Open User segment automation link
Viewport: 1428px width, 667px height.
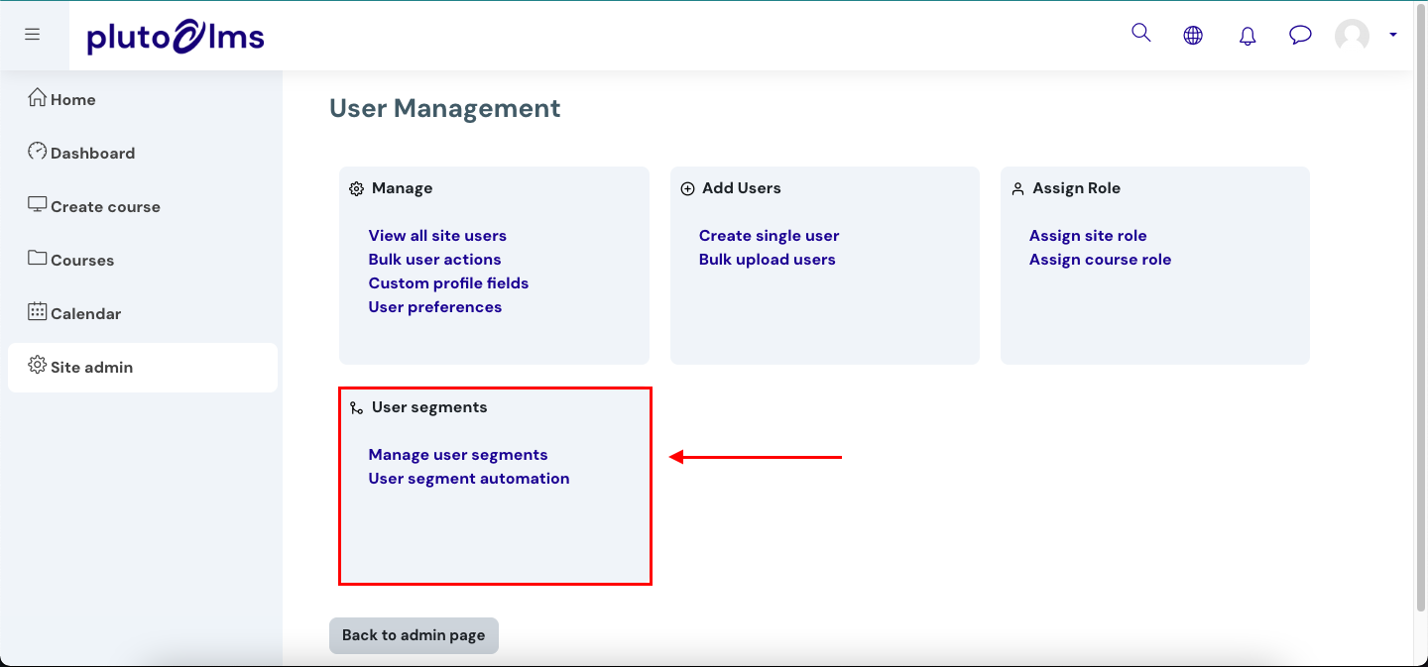click(x=469, y=479)
